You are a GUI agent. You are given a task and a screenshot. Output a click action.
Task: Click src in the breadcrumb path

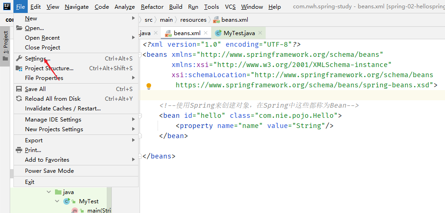click(x=148, y=20)
